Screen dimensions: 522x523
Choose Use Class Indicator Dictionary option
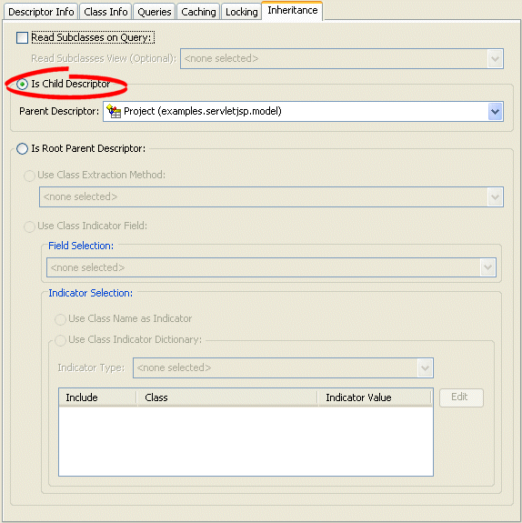tap(60, 340)
